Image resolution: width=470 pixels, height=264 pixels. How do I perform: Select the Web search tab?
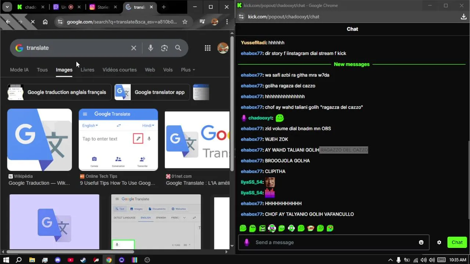coord(150,70)
